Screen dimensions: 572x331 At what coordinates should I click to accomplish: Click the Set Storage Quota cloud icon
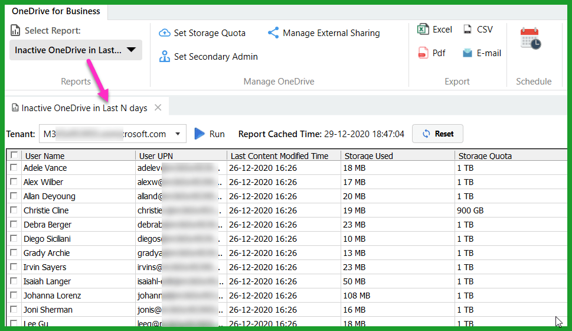click(165, 33)
